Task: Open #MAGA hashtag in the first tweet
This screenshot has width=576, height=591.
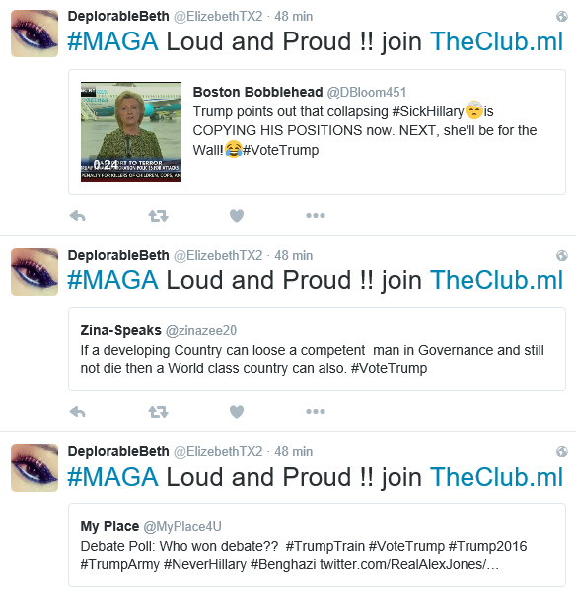Action: tap(112, 41)
